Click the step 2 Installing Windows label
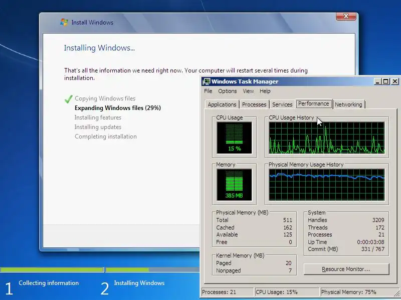Screen dimensions: 401x300 pos(139,283)
